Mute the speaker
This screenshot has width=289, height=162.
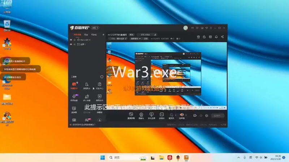[182, 116]
